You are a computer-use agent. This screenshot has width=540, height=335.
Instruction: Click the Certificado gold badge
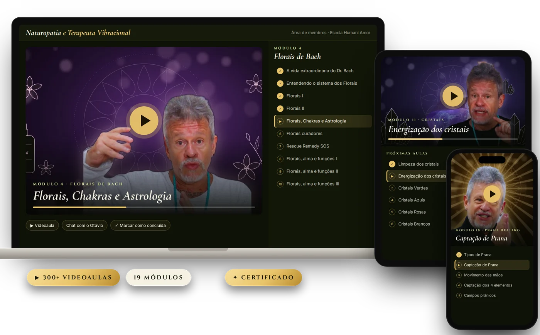coord(263,277)
